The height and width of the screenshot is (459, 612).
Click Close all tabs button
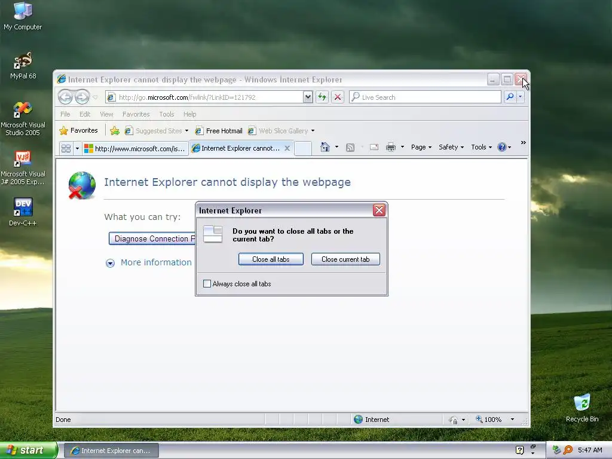click(271, 259)
